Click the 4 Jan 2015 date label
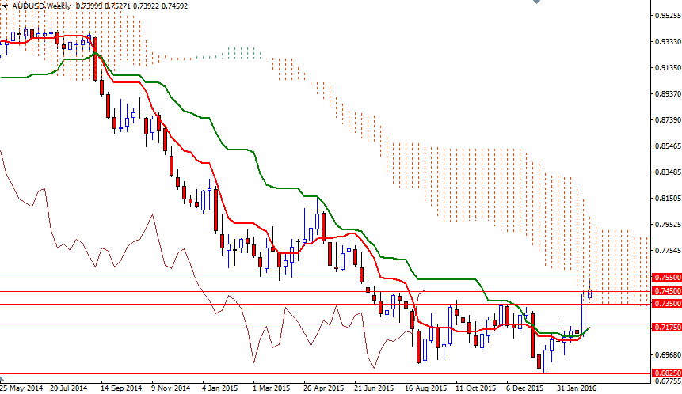The height and width of the screenshot is (394, 682). click(219, 388)
